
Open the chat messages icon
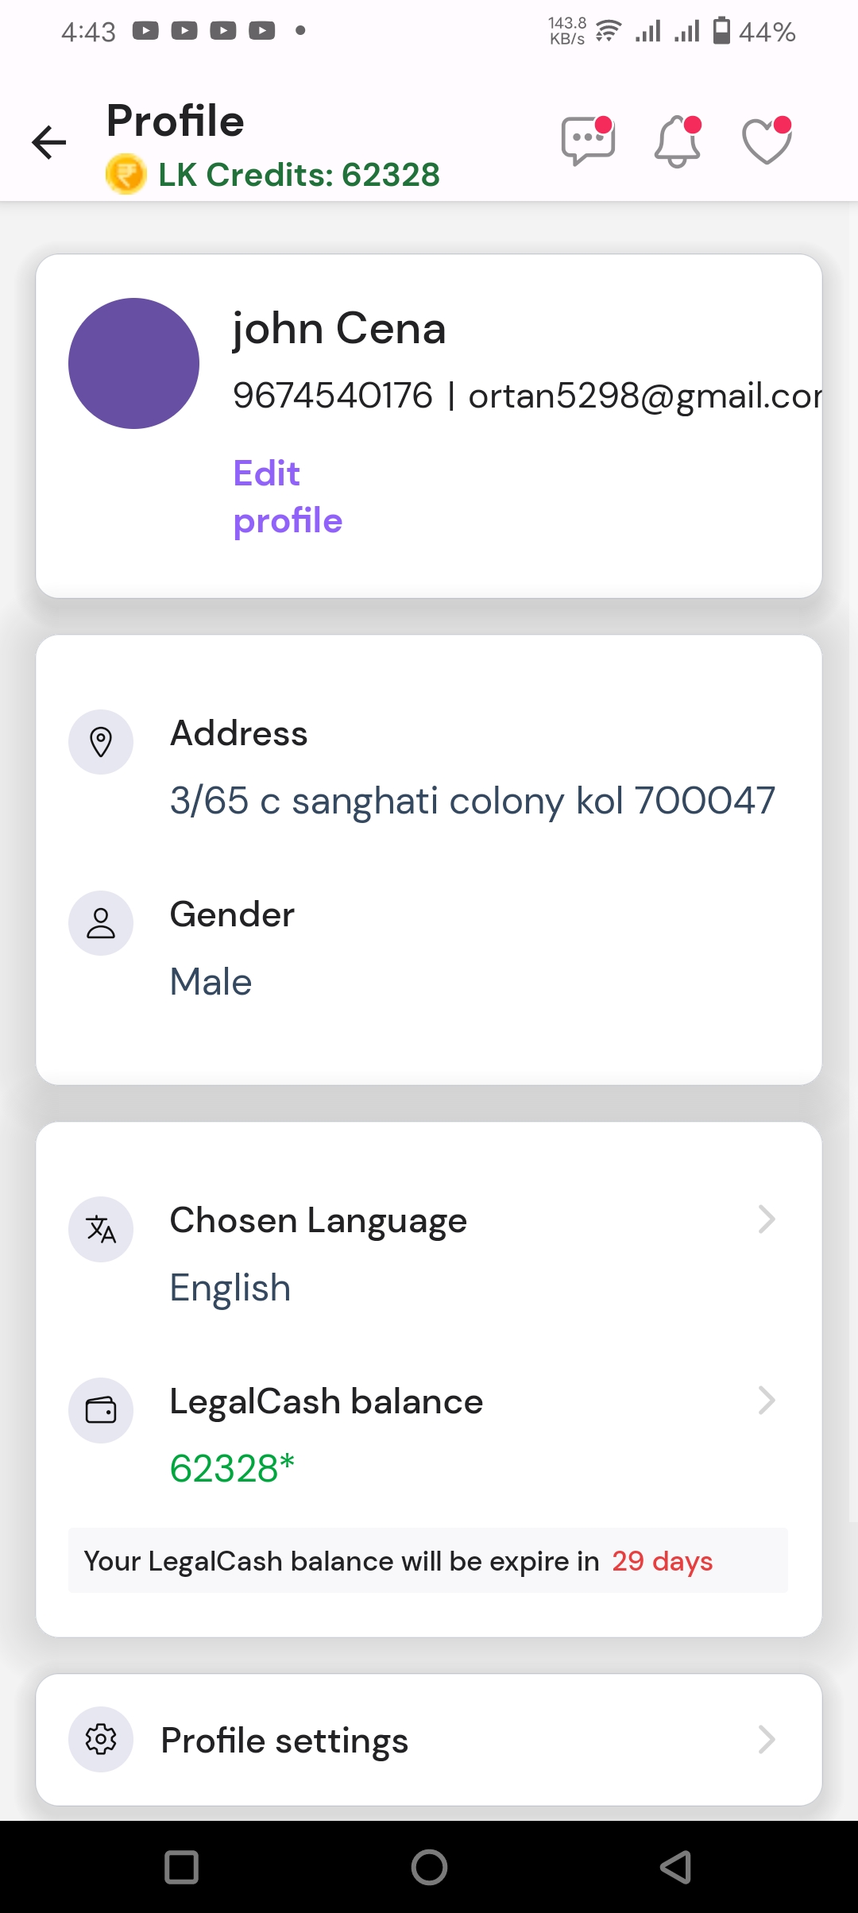coord(588,141)
